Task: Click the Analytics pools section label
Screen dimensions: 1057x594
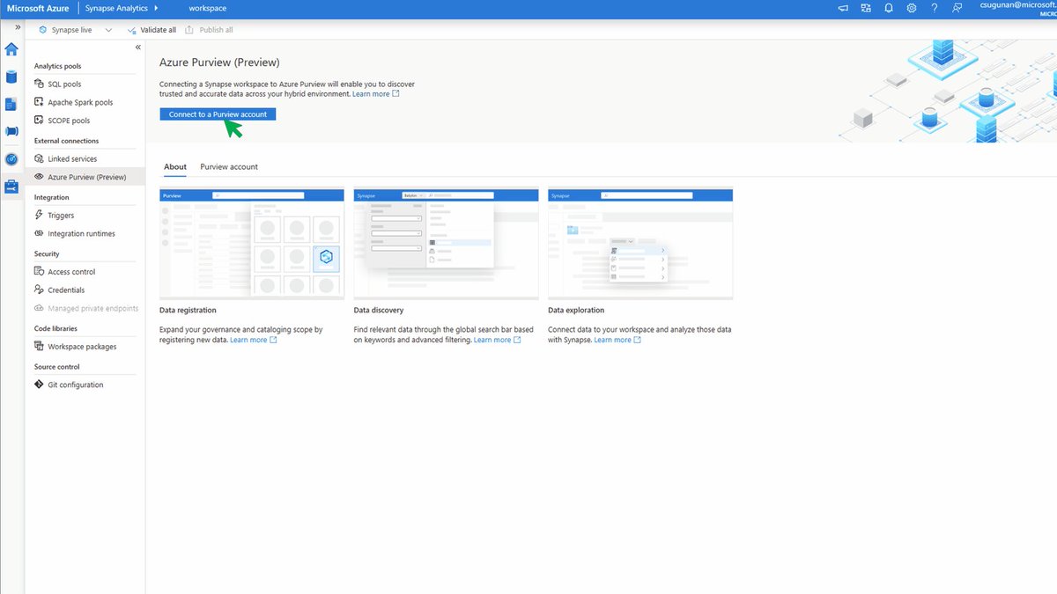Action: click(x=58, y=66)
